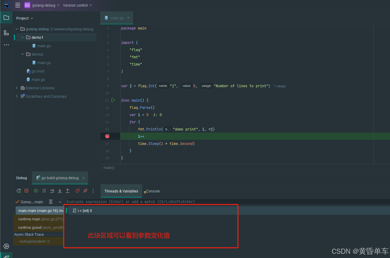The height and width of the screenshot is (258, 390).
Task: Collapse the demo2 folder
Action: [23, 54]
